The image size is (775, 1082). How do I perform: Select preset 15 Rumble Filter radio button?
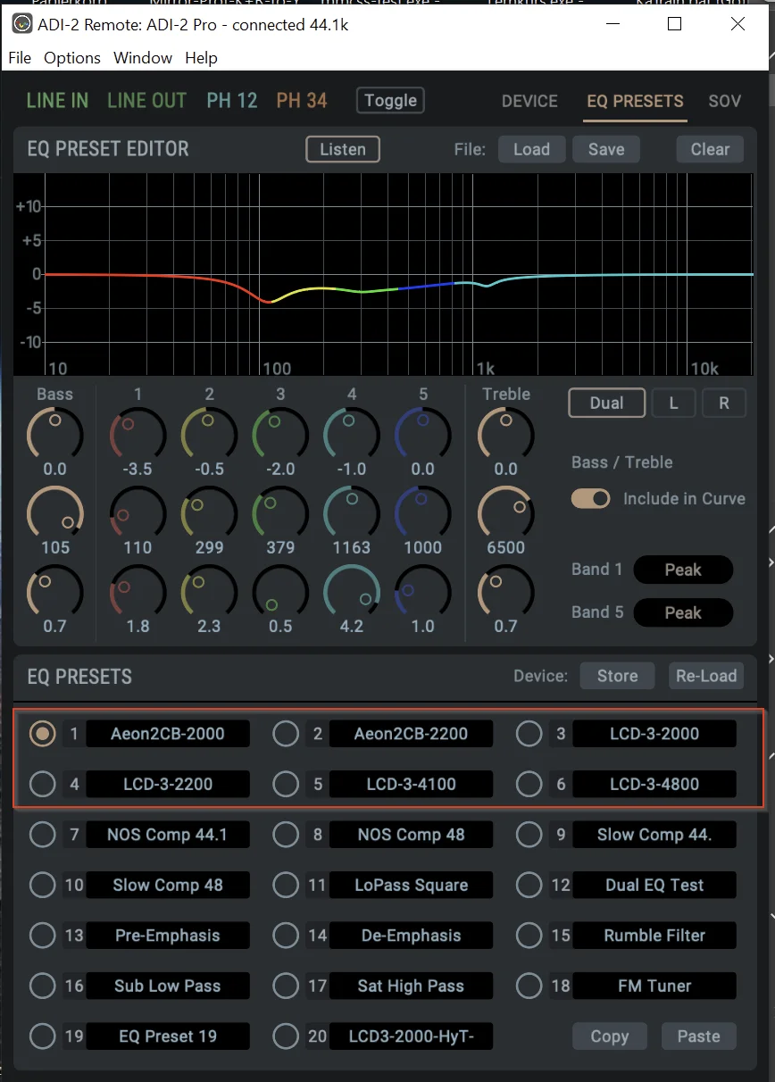click(529, 936)
